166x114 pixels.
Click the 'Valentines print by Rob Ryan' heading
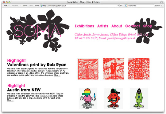[x=37, y=65]
